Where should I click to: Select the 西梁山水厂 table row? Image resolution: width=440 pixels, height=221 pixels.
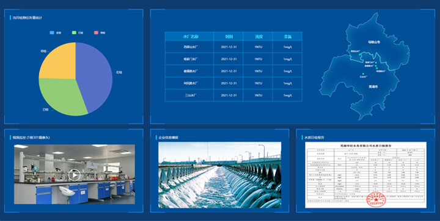pyautogui.click(x=233, y=47)
